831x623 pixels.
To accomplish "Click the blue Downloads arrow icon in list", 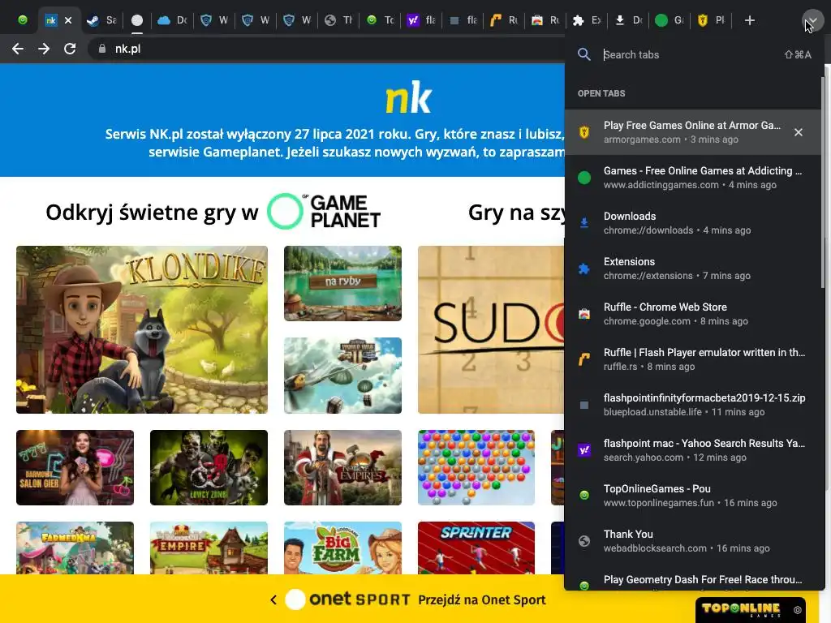I will coord(584,223).
